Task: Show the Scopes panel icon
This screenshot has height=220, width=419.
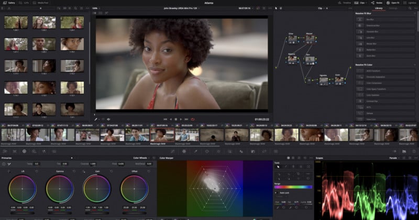Action: click(x=404, y=151)
